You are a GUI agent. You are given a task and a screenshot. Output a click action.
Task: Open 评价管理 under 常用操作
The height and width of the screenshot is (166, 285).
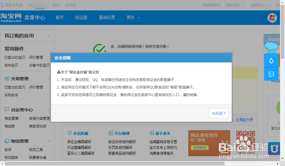click(36, 57)
